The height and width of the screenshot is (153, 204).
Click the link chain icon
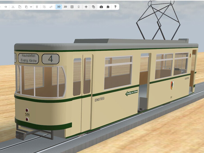(51, 7)
